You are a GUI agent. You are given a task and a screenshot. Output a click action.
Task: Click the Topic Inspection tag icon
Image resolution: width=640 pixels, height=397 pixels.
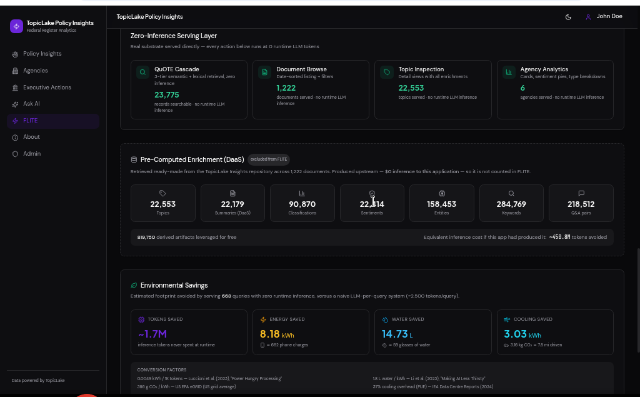coord(386,73)
